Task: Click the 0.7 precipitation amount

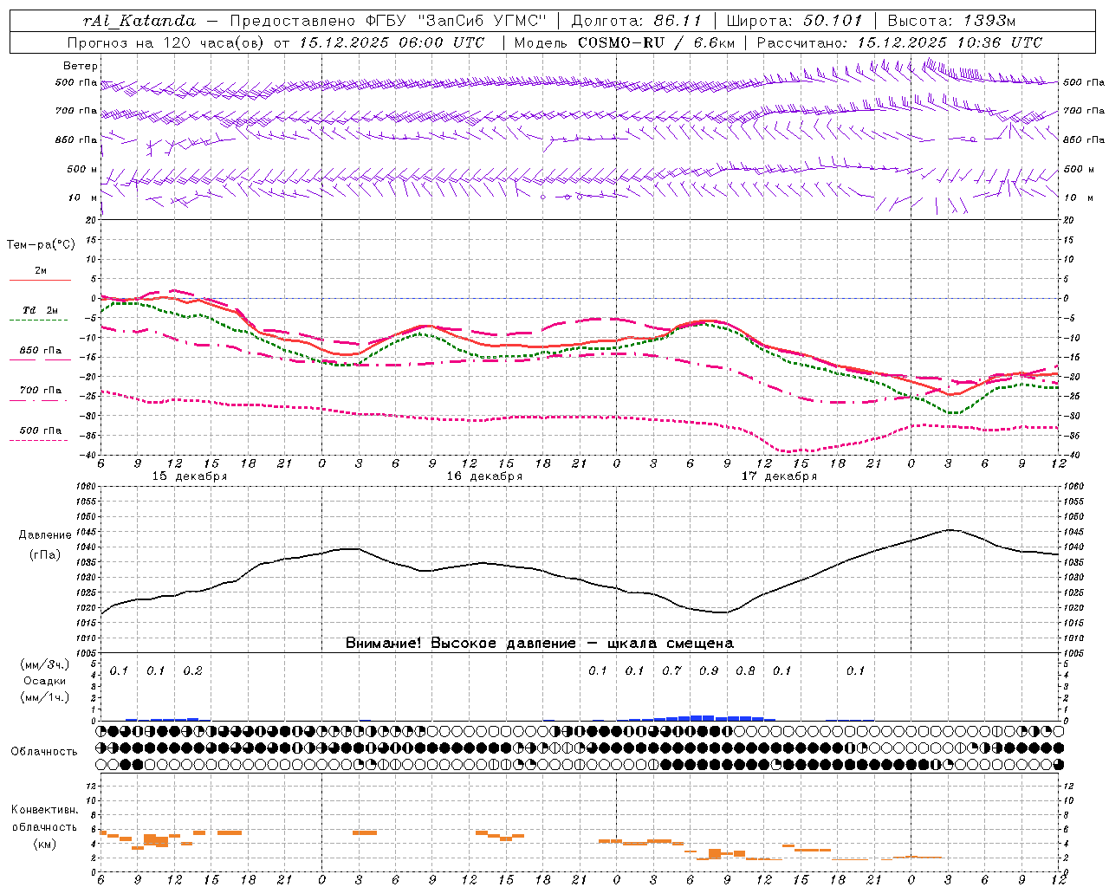Action: pyautogui.click(x=671, y=671)
